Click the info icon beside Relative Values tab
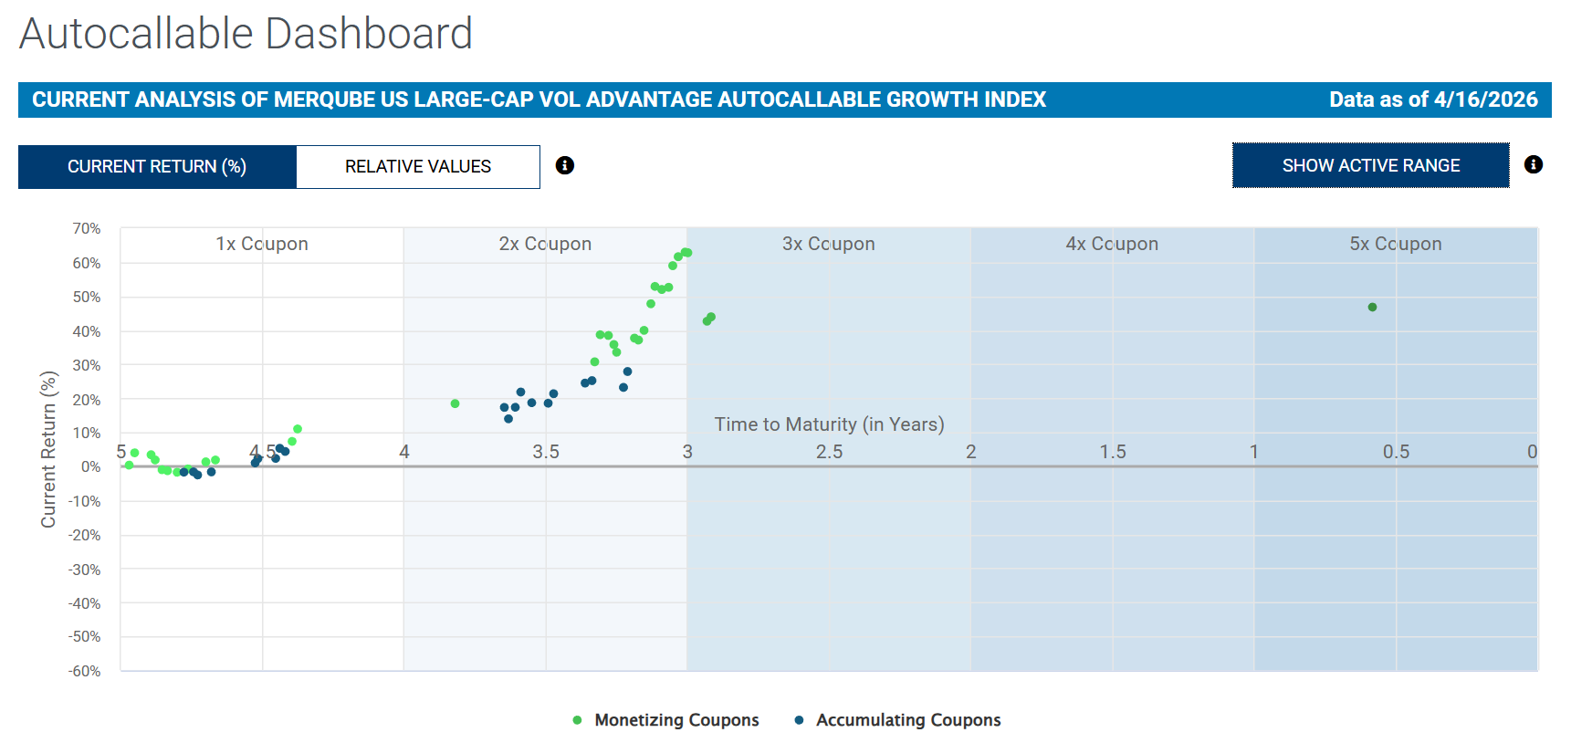This screenshot has width=1592, height=743. [x=565, y=165]
